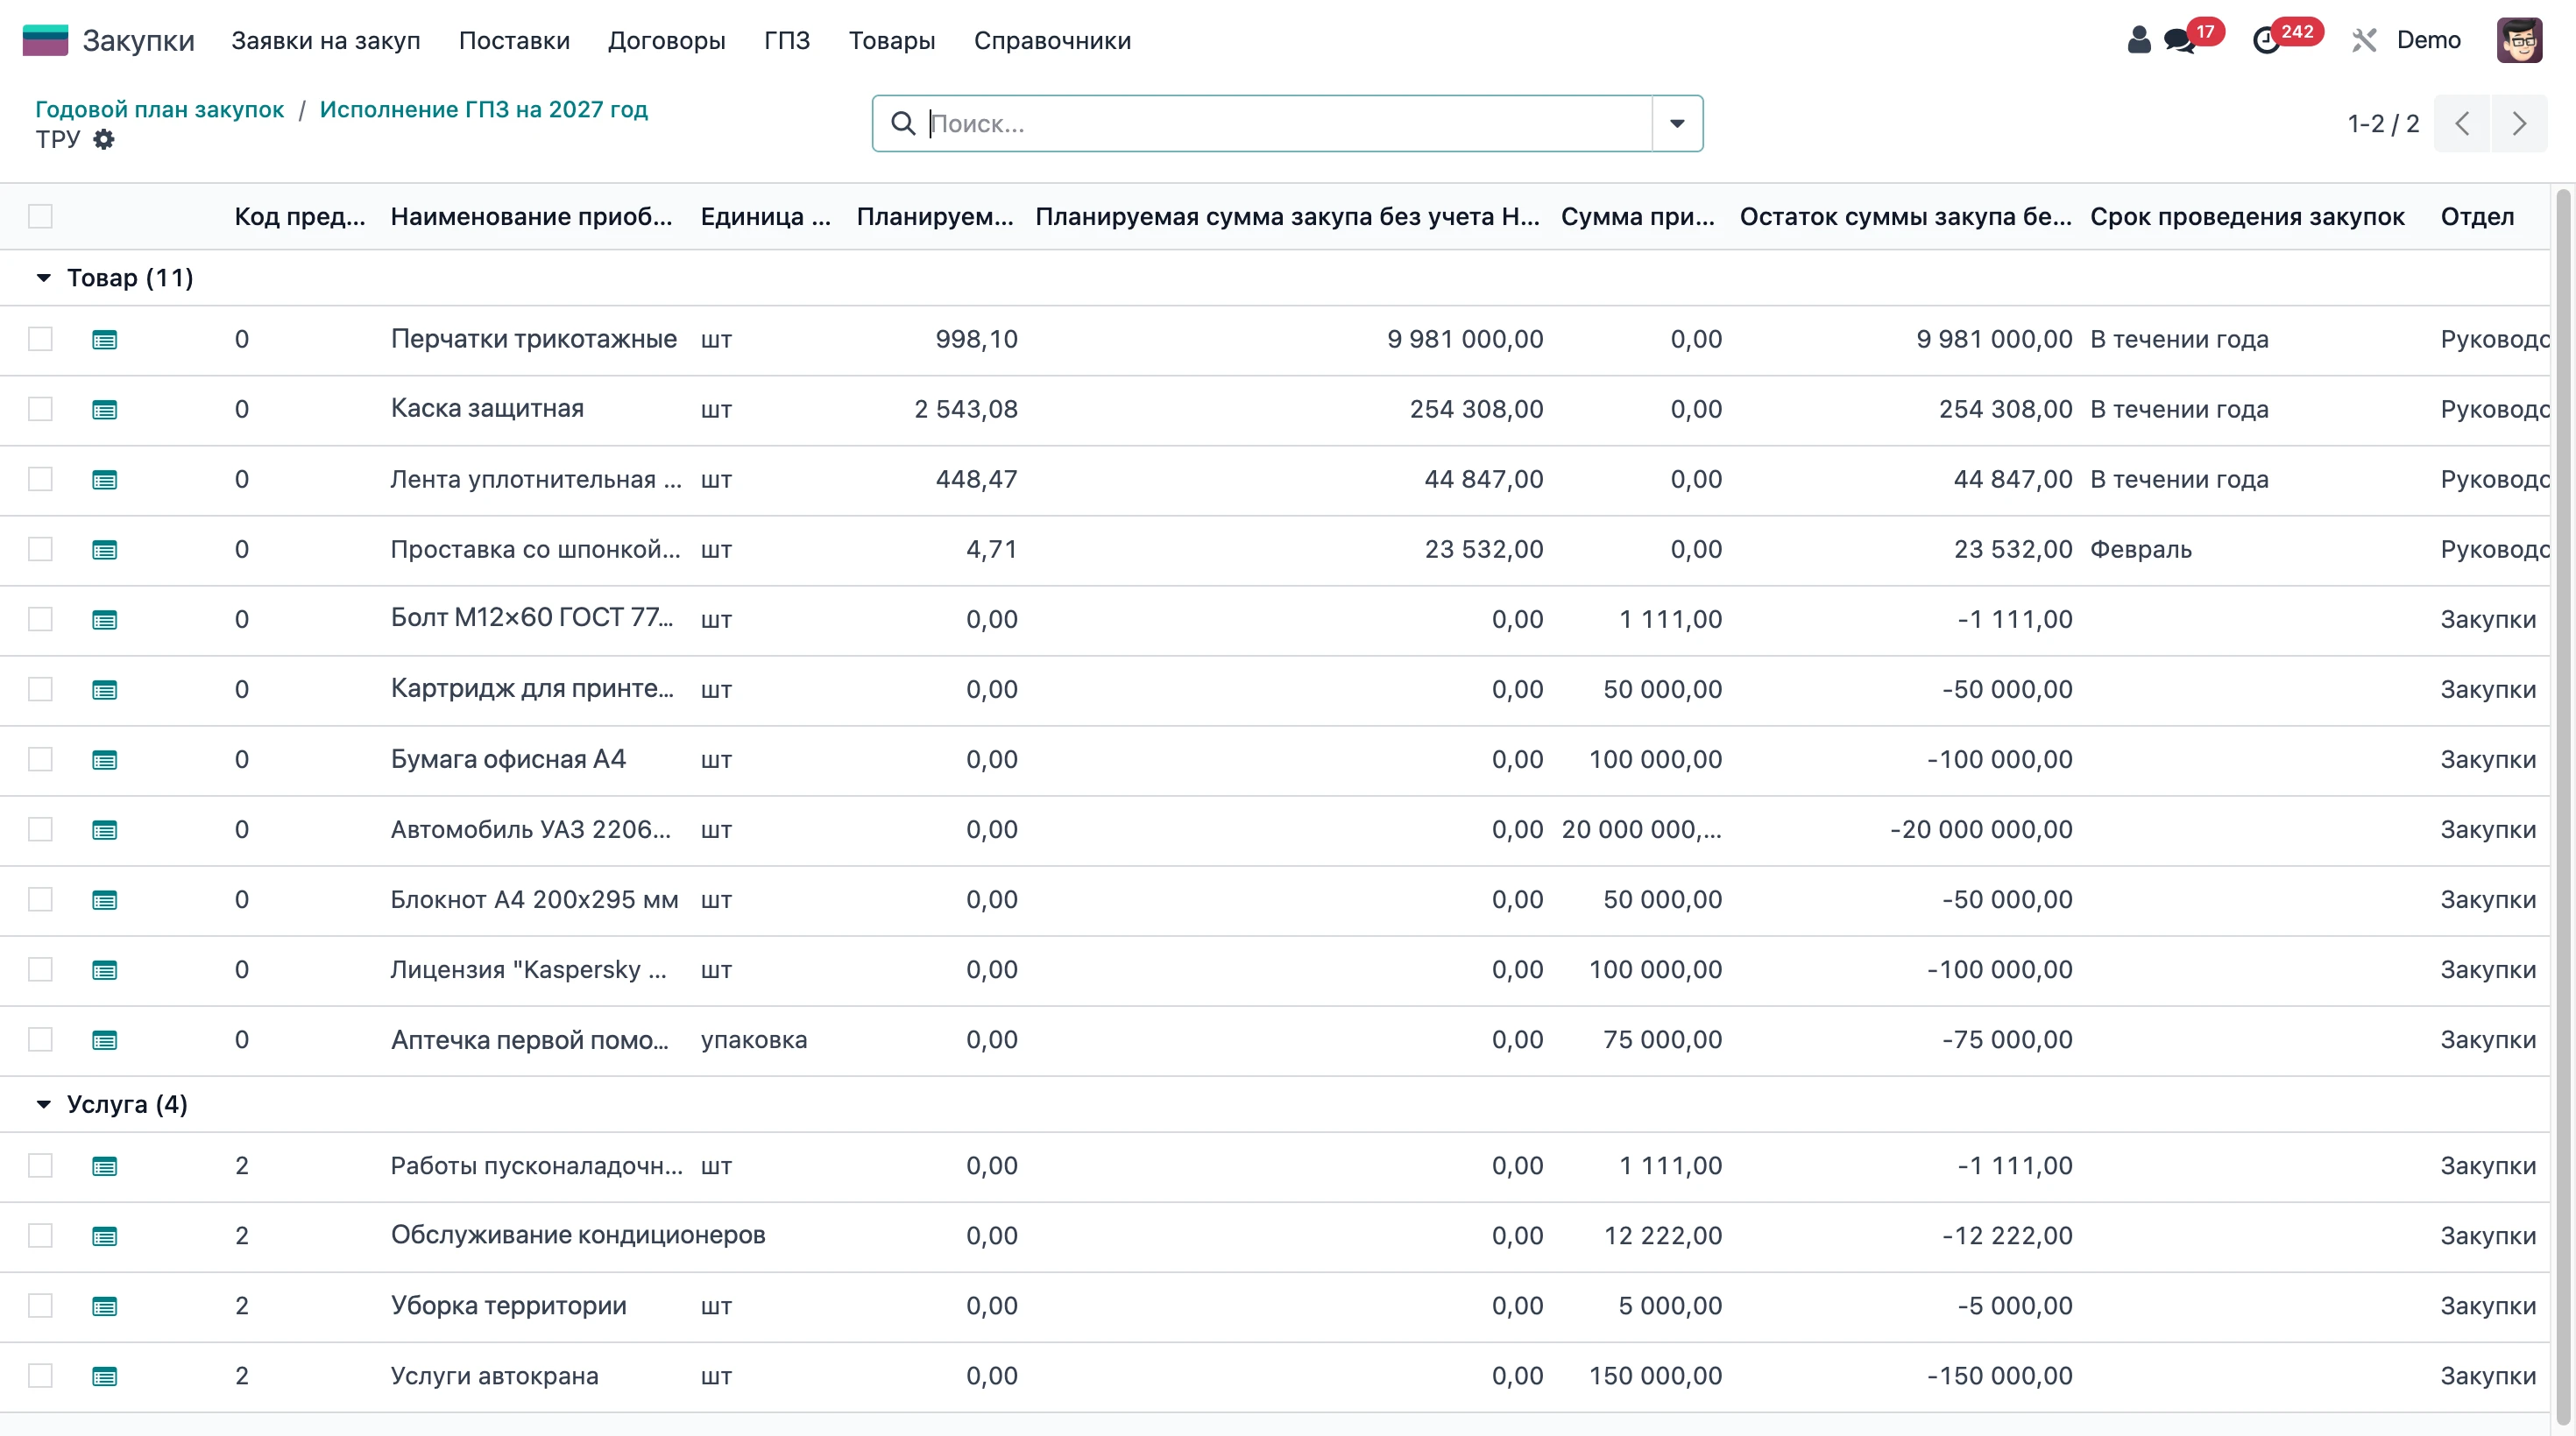This screenshot has width=2576, height=1436.
Task: Open record icon for Перчатки трикотажные
Action: pyautogui.click(x=104, y=340)
